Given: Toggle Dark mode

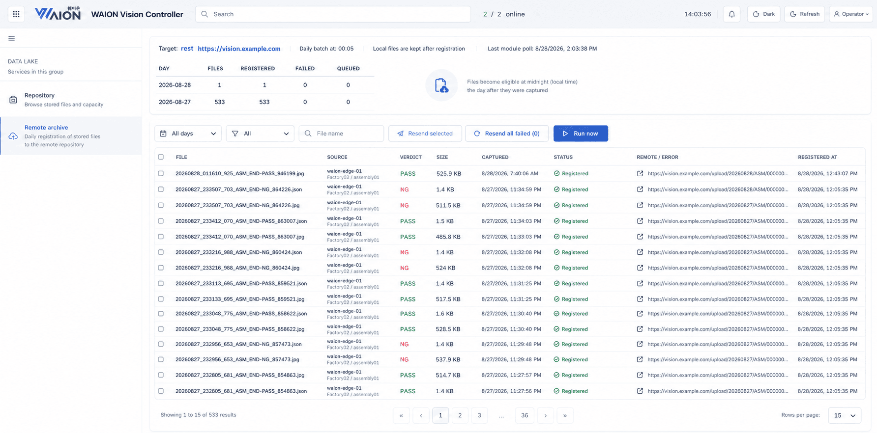Looking at the screenshot, I should tap(763, 14).
